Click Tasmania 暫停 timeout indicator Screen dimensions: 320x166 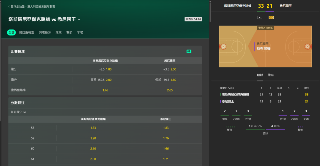coord(230,129)
